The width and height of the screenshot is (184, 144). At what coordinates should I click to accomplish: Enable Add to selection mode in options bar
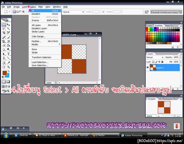17,12
